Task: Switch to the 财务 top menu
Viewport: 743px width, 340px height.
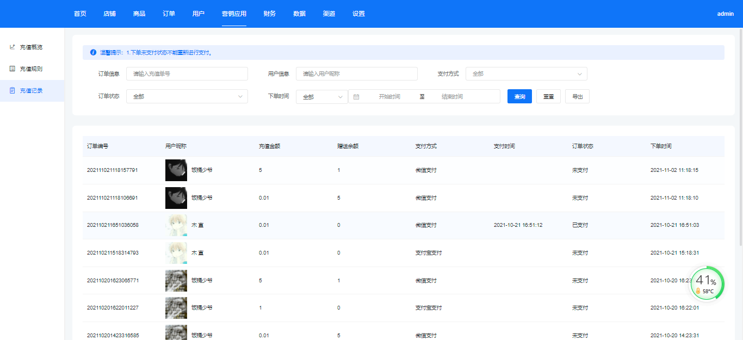Action: 269,14
